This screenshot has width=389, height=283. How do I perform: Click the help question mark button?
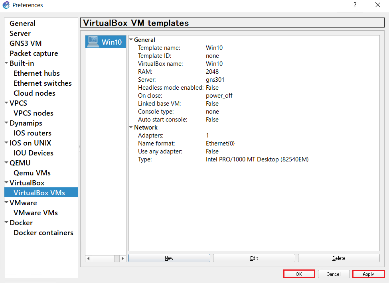(x=355, y=5)
